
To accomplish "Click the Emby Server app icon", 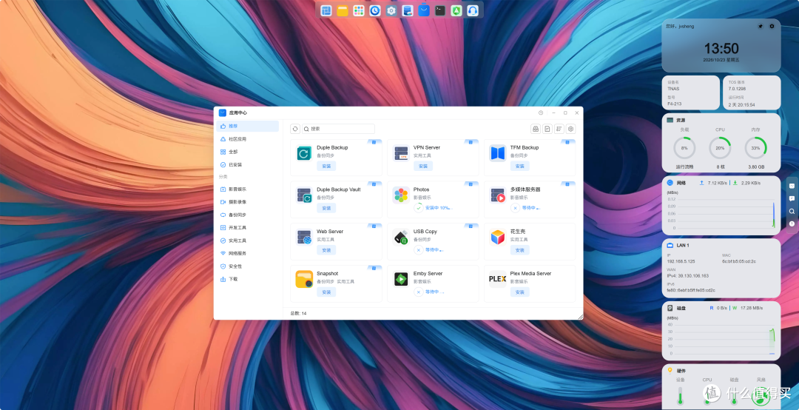I will (x=401, y=279).
